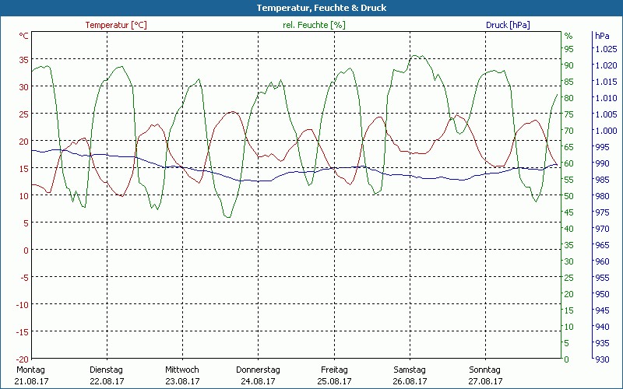Screen dimensions: 623x389
Task: Click the "-20" temperature axis value
Action: (22, 359)
